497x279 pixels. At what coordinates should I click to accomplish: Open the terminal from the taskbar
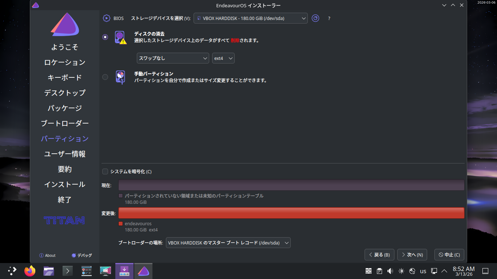coord(68,271)
